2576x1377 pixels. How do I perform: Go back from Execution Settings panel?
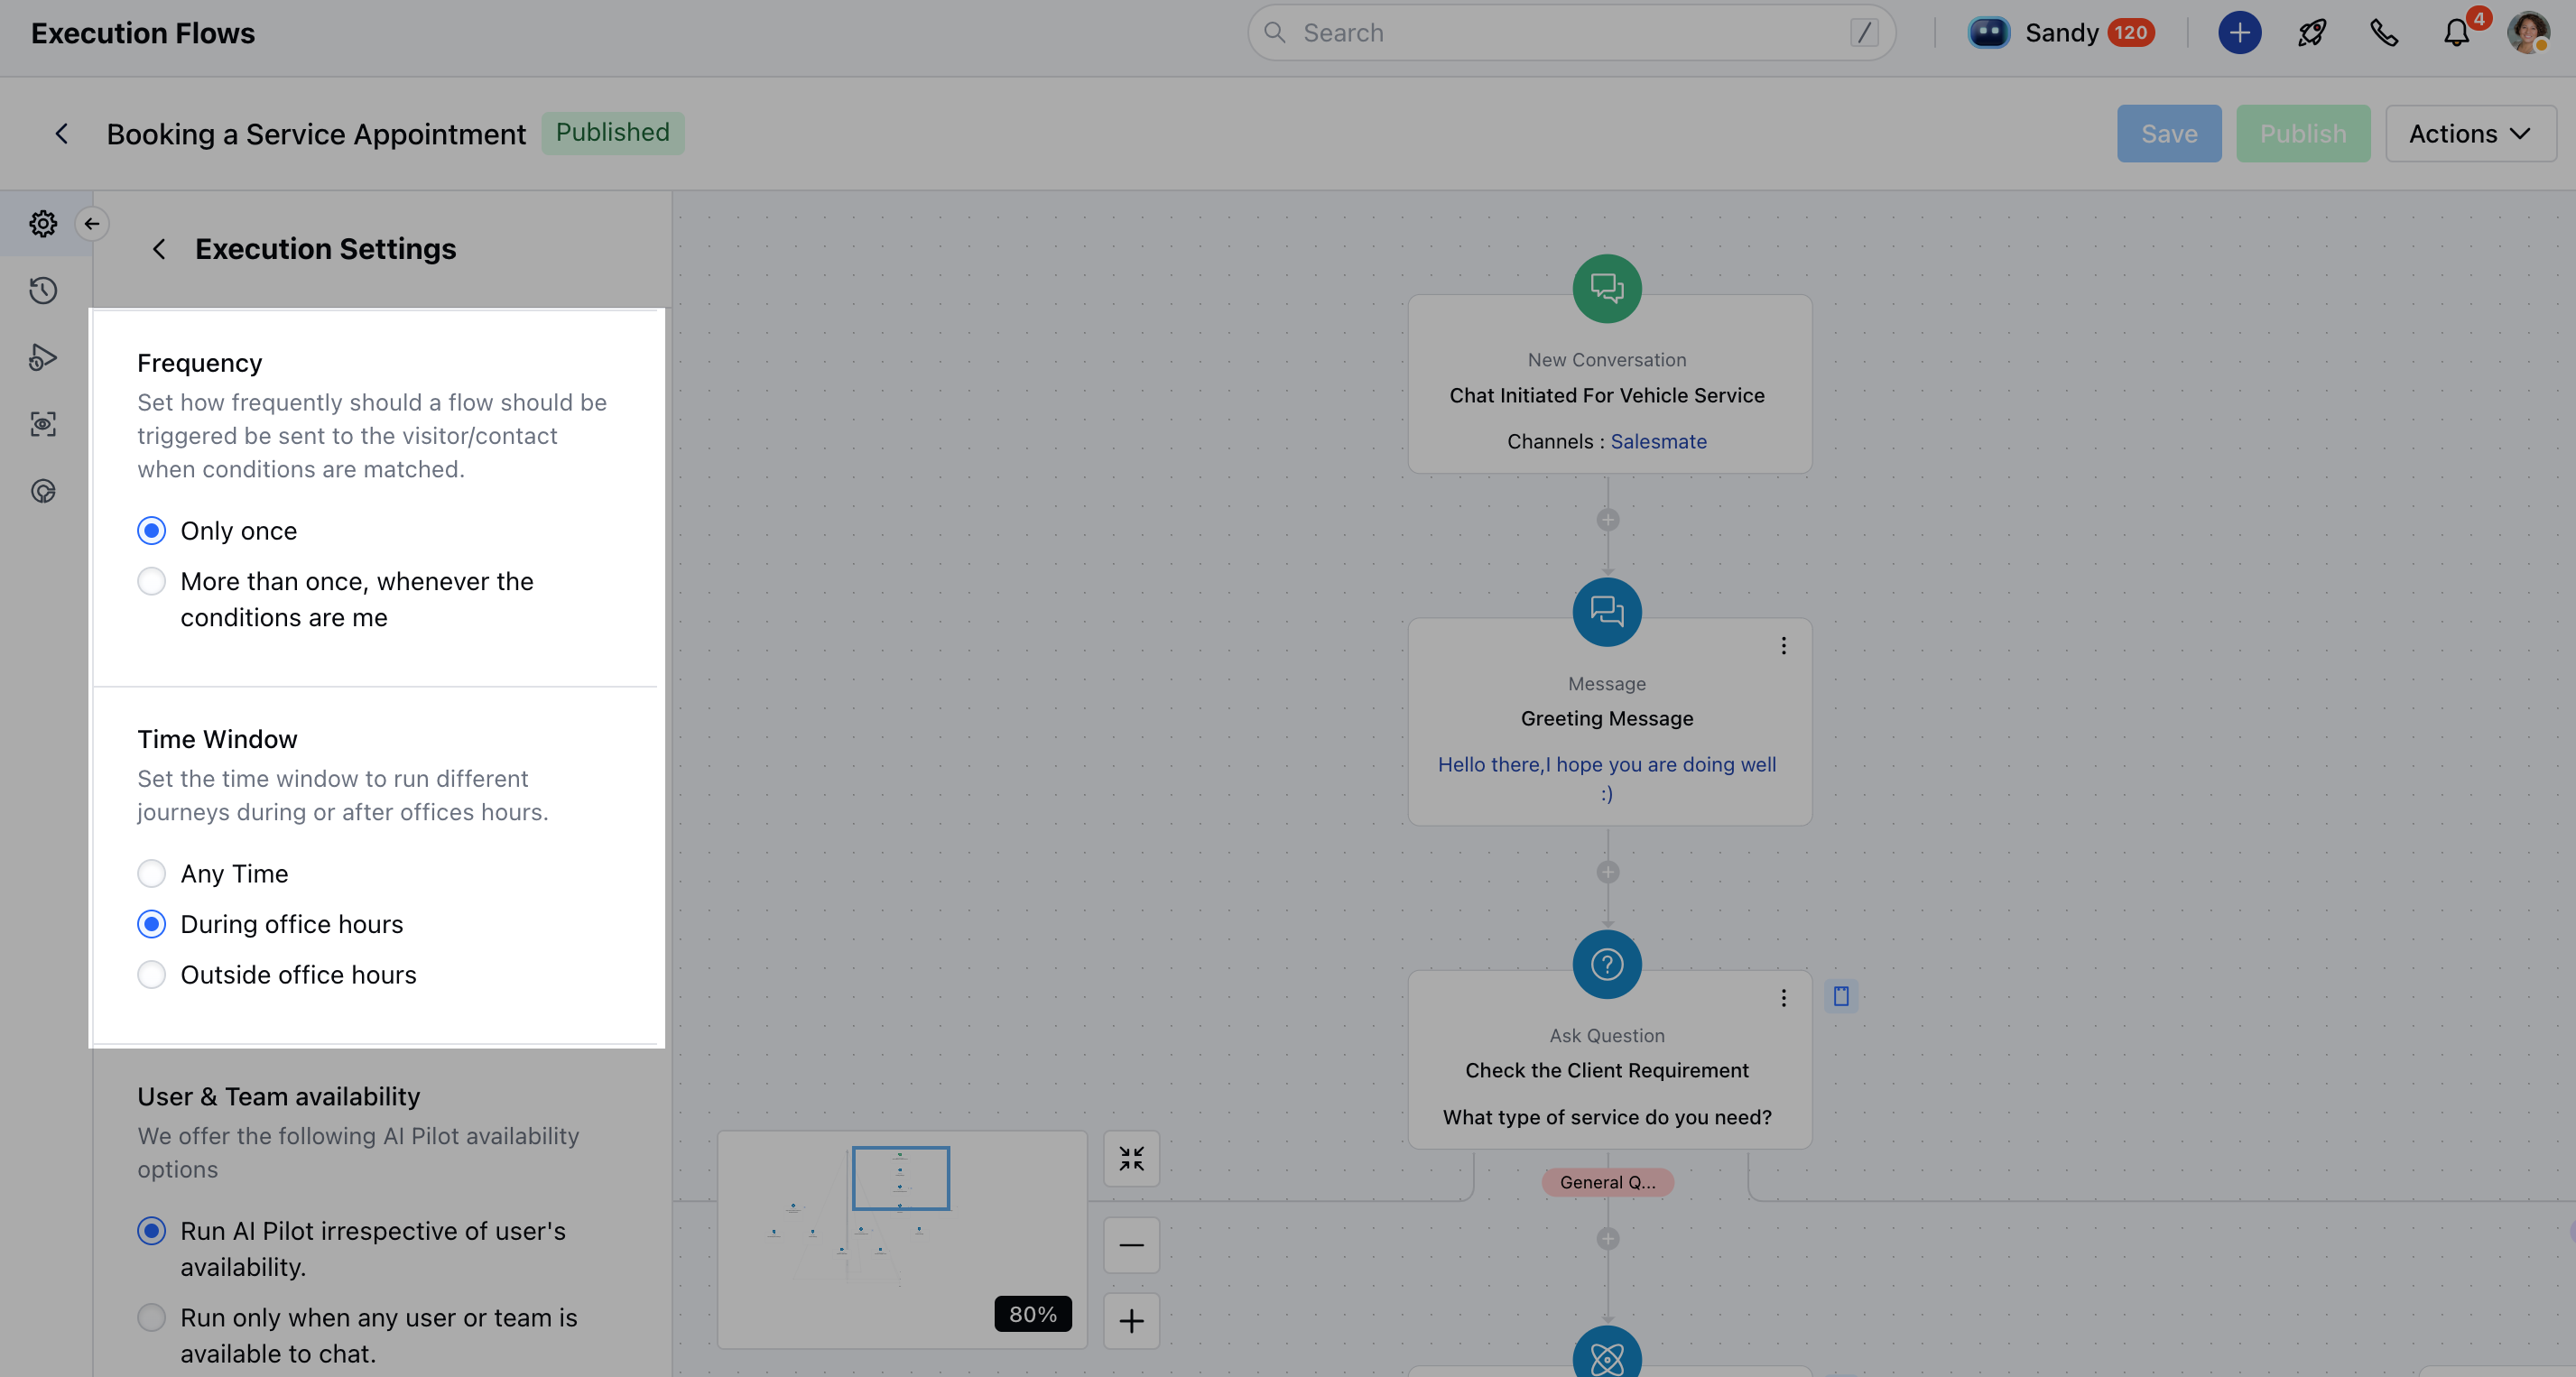tap(159, 249)
